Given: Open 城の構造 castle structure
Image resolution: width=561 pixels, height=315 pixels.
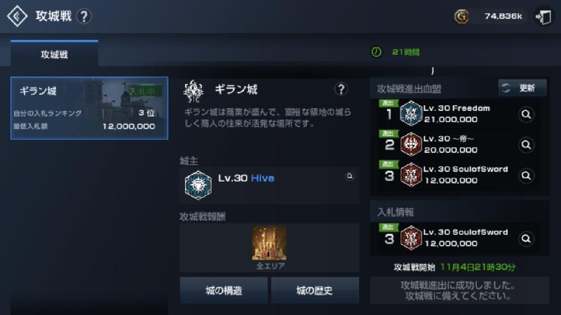Looking at the screenshot, I should (224, 290).
